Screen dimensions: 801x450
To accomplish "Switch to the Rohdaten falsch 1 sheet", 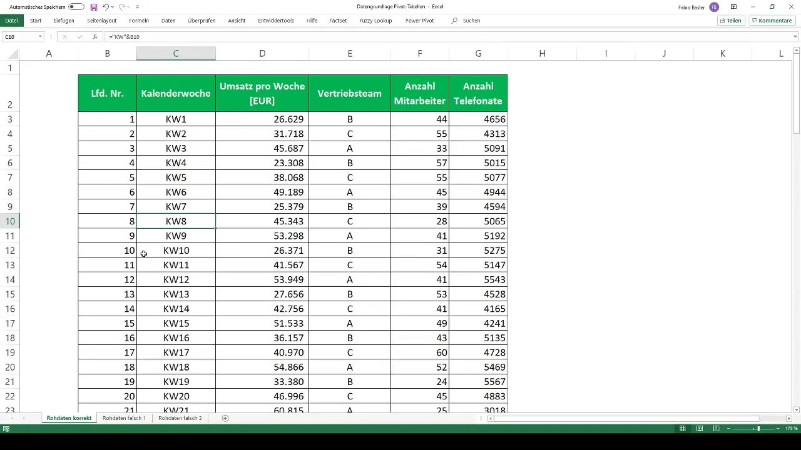I will 124,418.
